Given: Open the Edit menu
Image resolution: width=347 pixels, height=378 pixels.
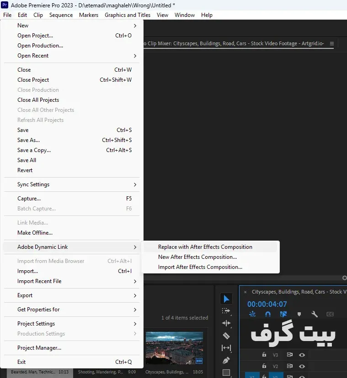Looking at the screenshot, I should tap(22, 15).
